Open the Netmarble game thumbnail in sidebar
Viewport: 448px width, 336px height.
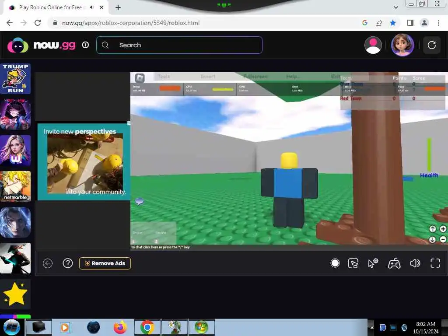coord(15,186)
